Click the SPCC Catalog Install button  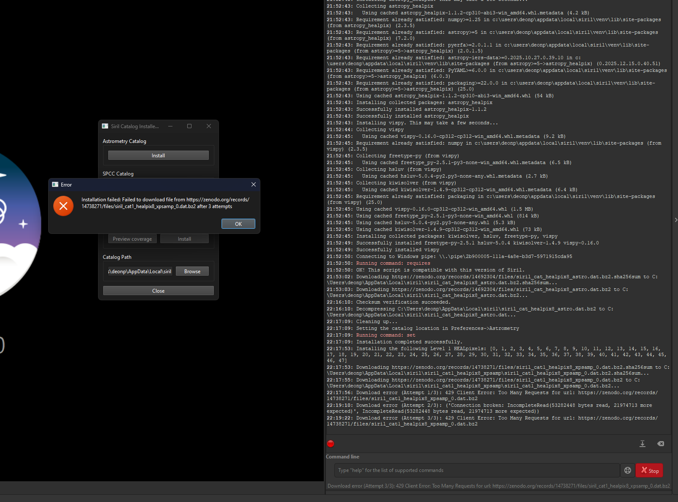click(184, 239)
